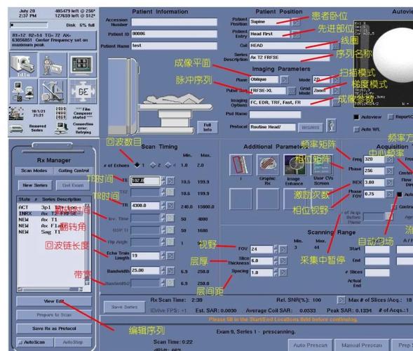Open the image viewer monitor icon
Image resolution: width=413 pixels, height=351 pixels.
coord(83,65)
